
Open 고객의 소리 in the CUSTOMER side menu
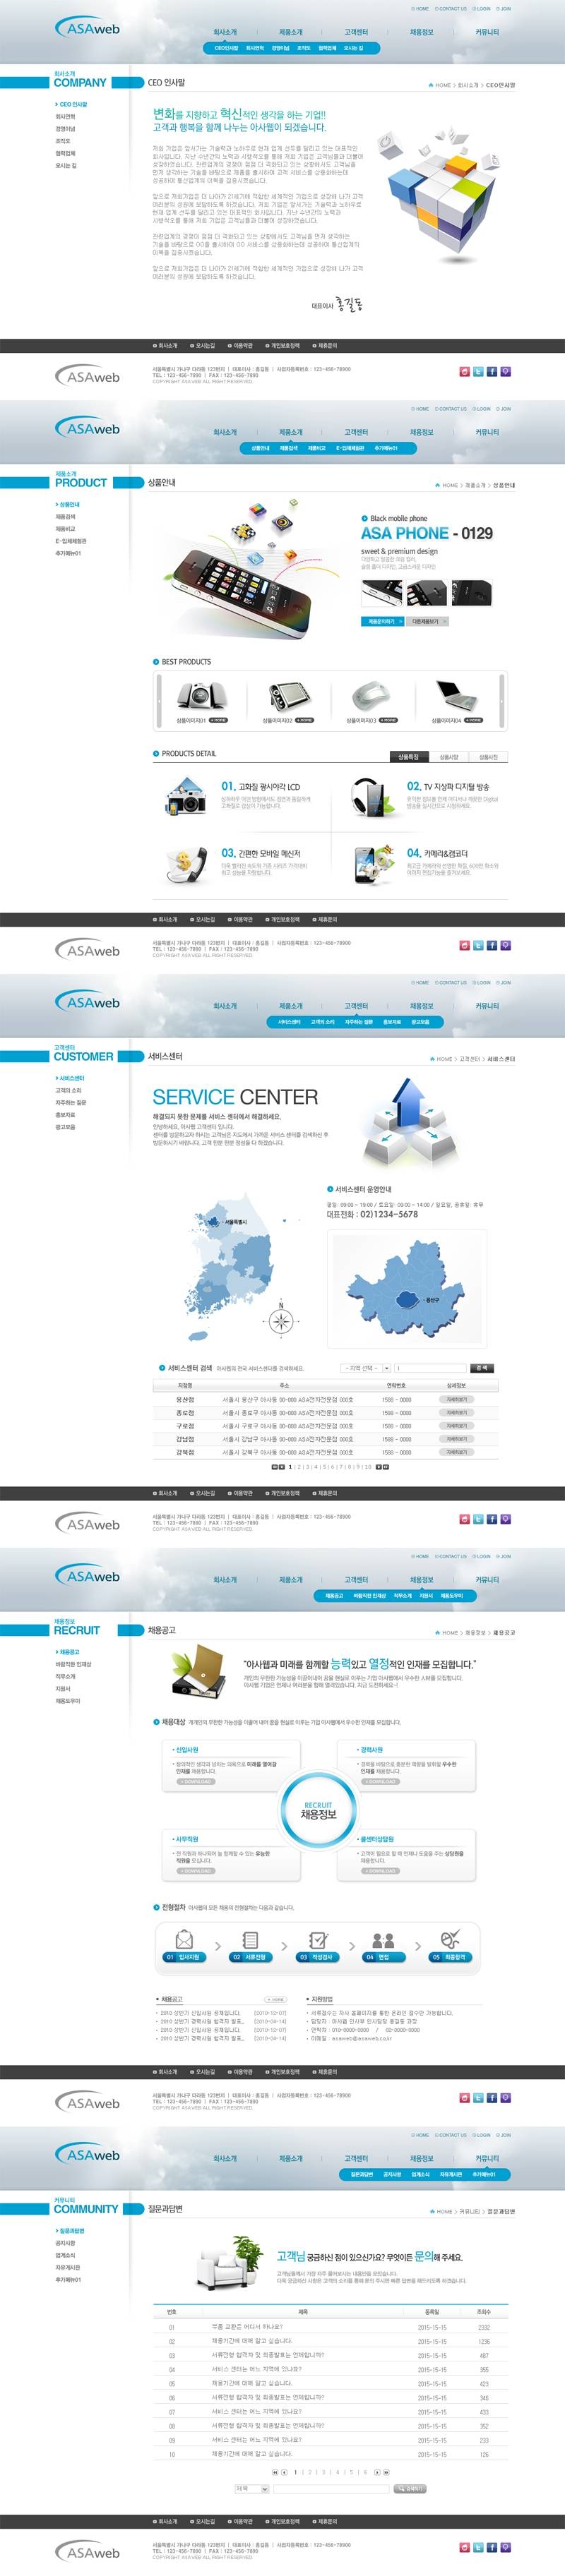[69, 1091]
